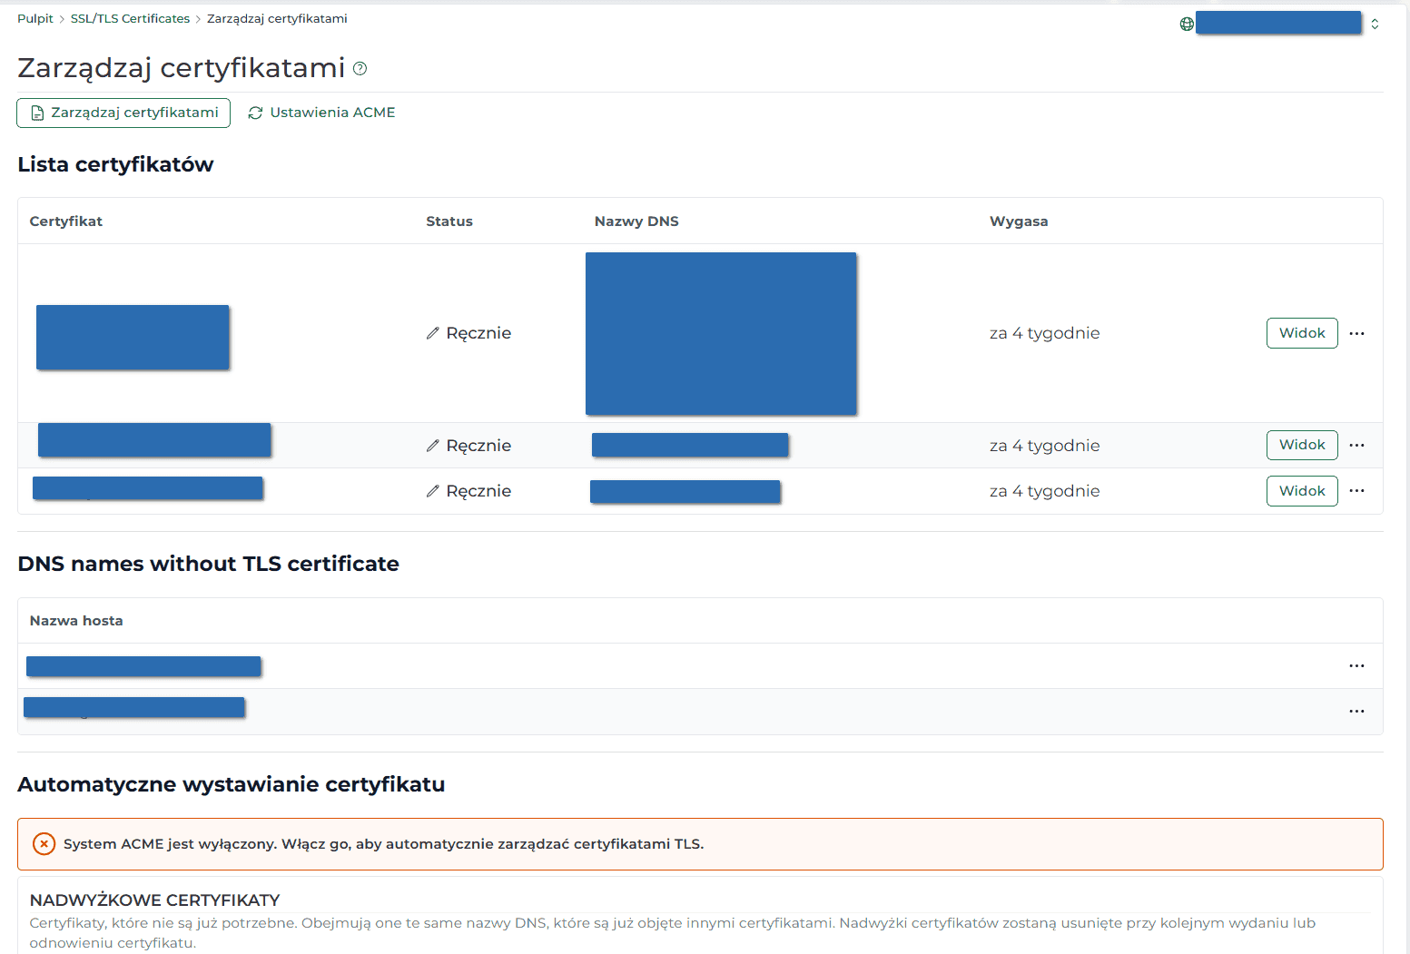
Task: Click the globe icon near the domain selector
Action: 1187,25
